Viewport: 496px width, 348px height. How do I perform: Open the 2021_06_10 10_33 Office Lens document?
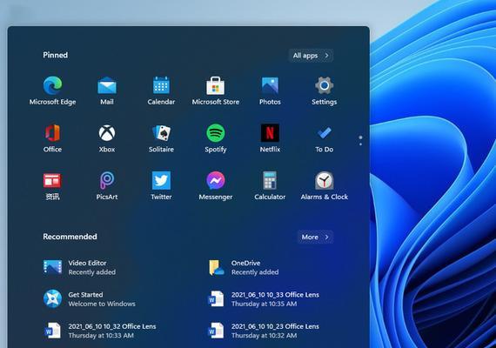[x=264, y=299]
